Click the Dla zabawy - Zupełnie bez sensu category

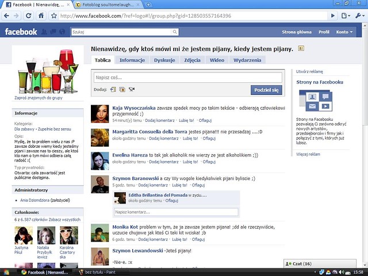[x=43, y=129]
